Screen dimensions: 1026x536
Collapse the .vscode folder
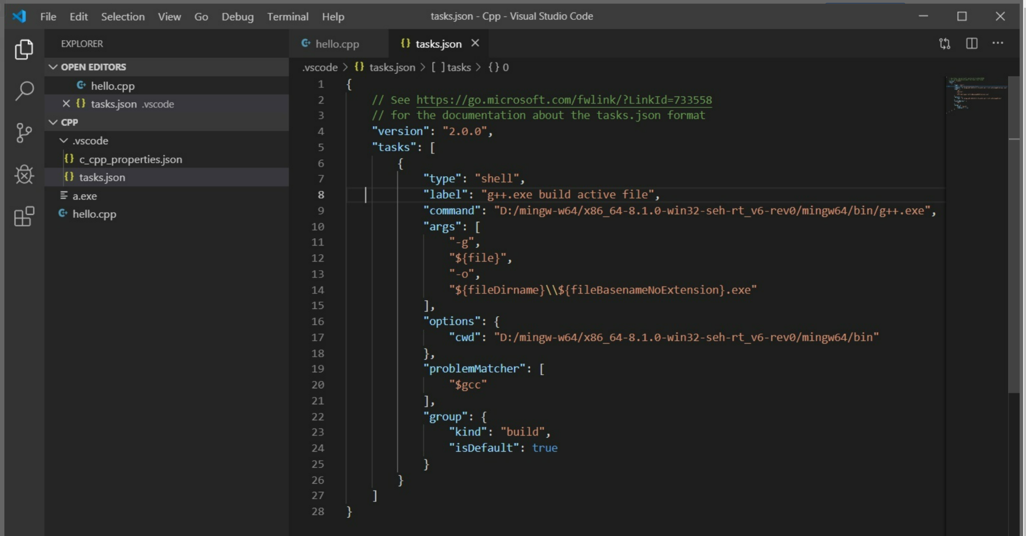pyautogui.click(x=63, y=140)
